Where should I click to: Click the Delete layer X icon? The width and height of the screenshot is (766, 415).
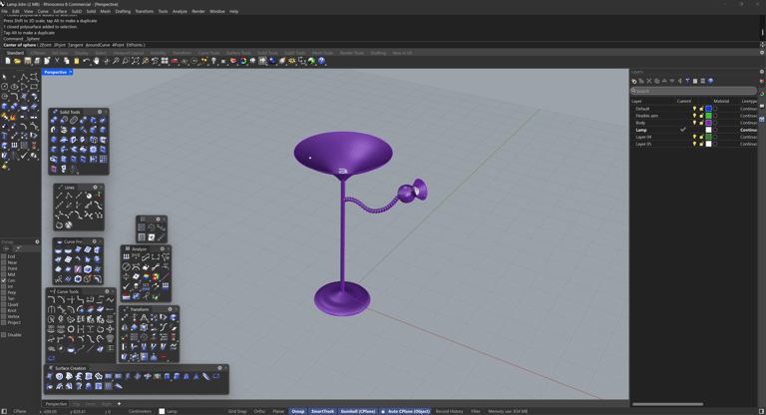point(649,82)
